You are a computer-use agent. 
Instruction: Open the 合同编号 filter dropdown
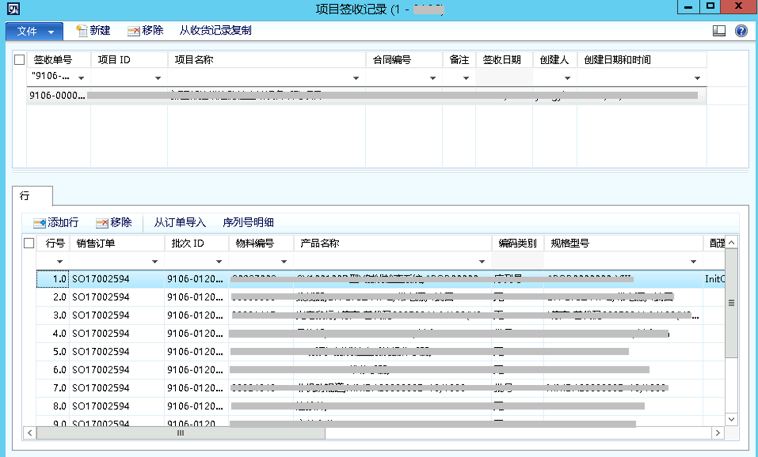point(433,78)
